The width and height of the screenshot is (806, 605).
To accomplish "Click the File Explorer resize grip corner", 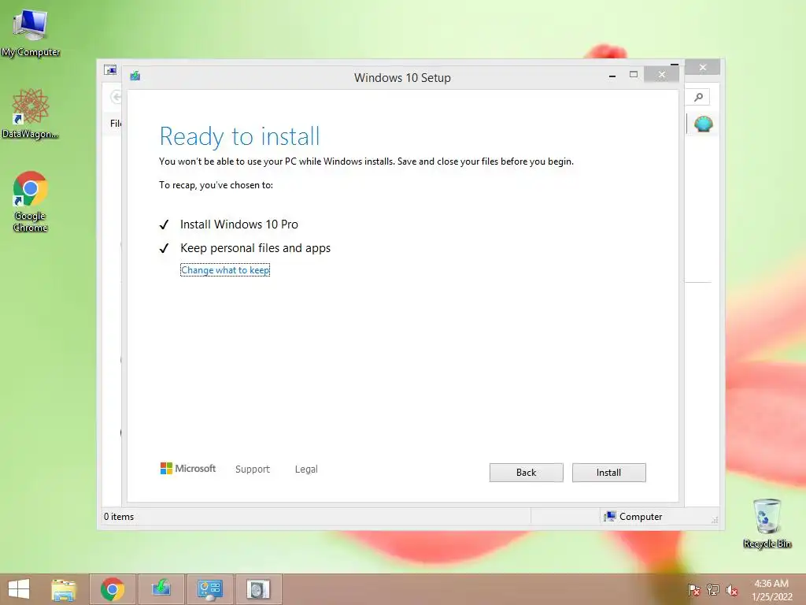I will pos(715,520).
